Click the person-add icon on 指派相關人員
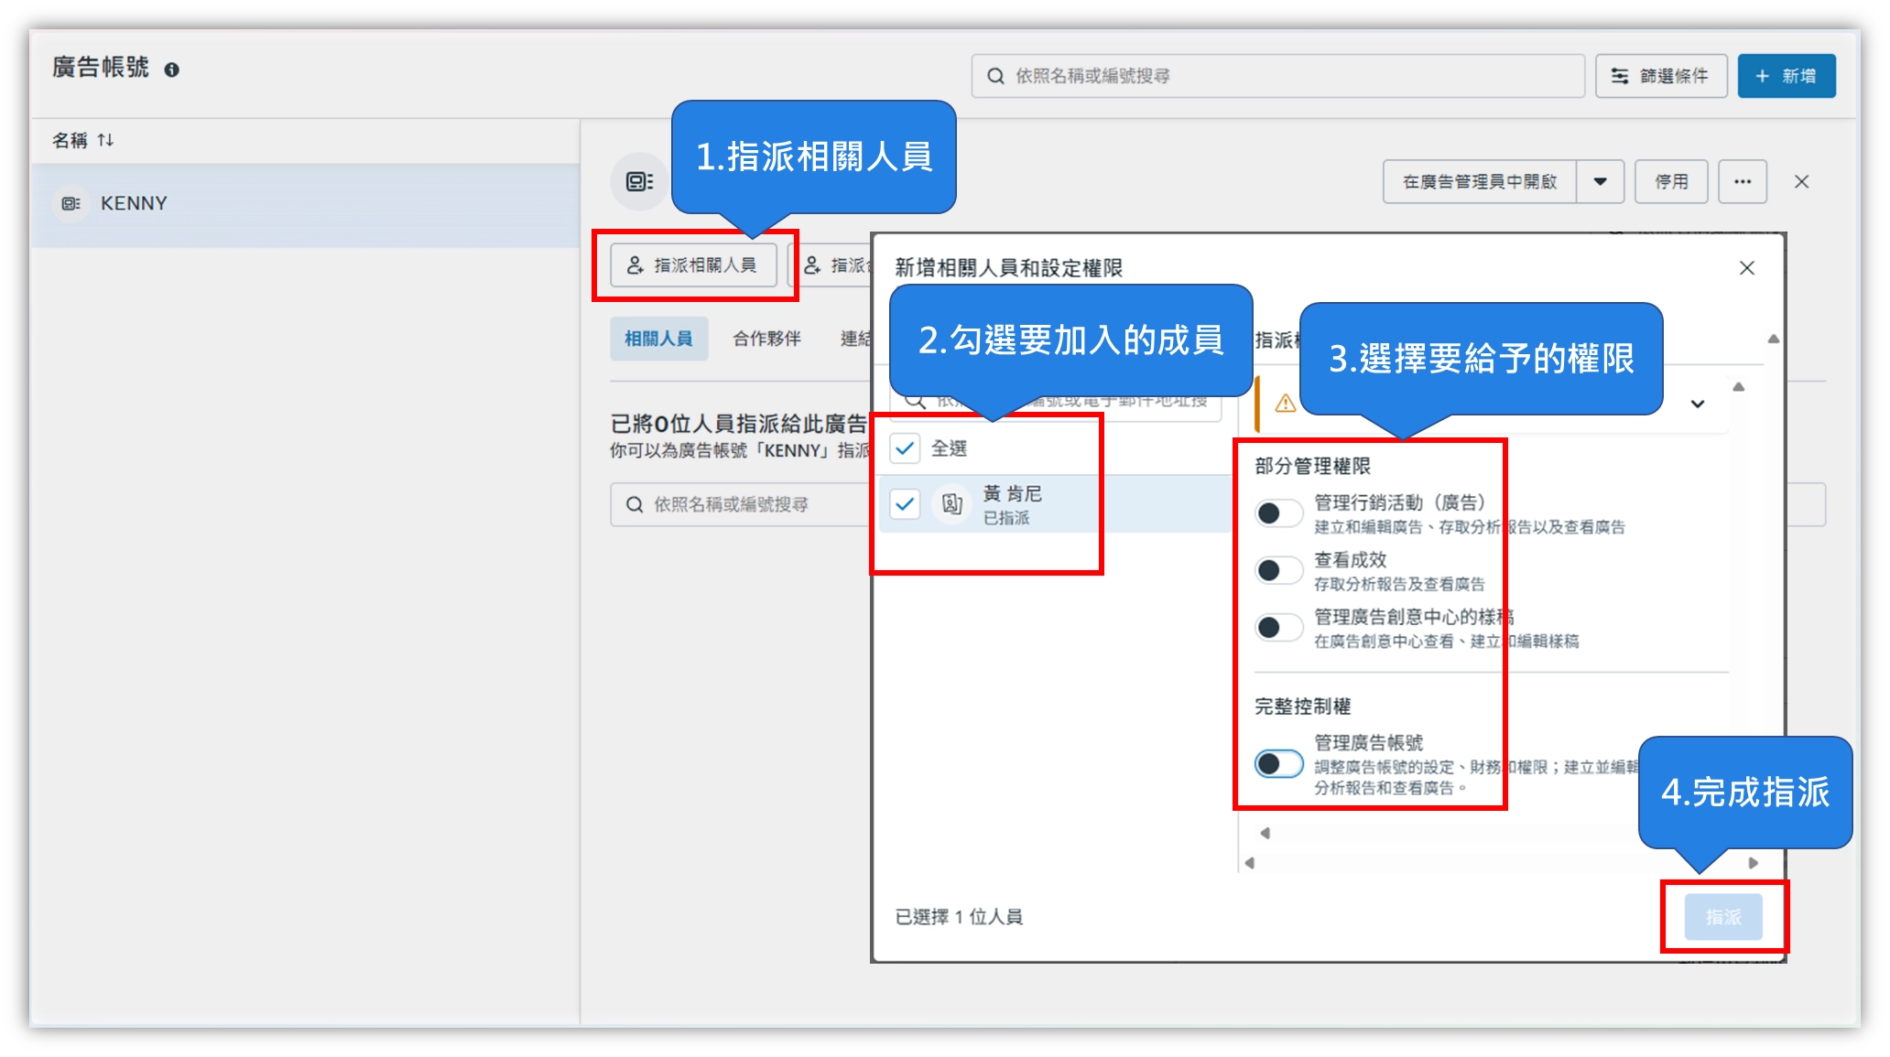 coord(634,265)
